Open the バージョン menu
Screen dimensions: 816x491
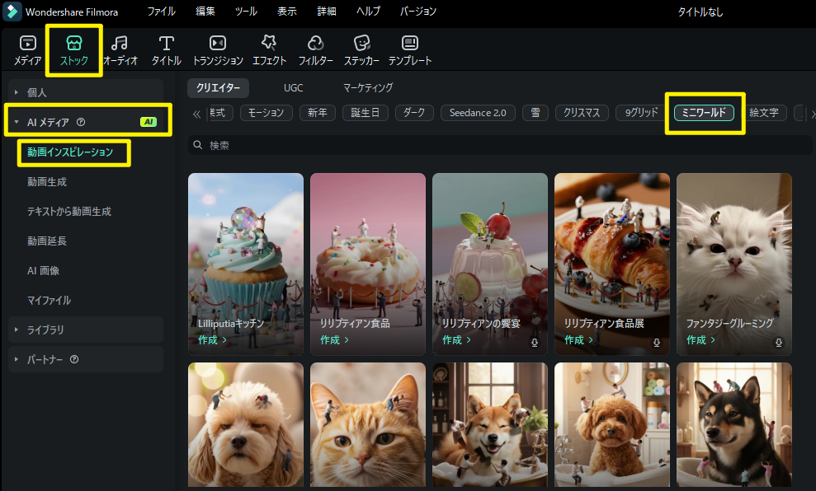tap(417, 12)
